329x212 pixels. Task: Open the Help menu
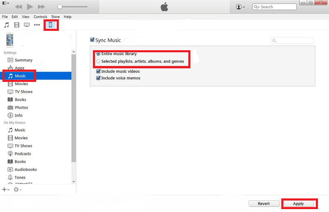pos(67,16)
